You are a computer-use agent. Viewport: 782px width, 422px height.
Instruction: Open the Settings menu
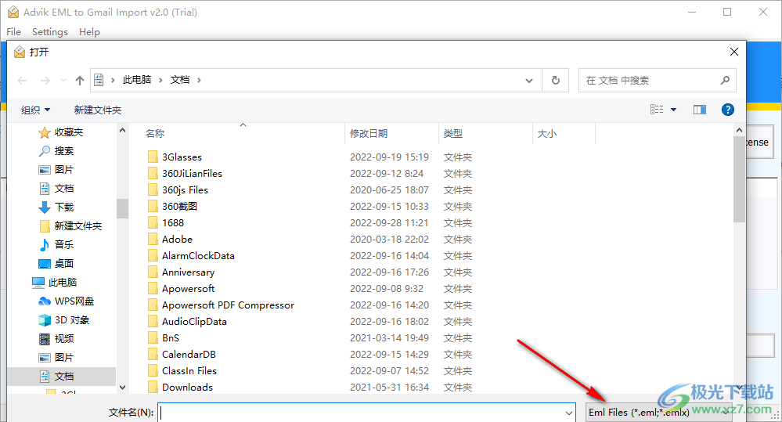coord(50,32)
